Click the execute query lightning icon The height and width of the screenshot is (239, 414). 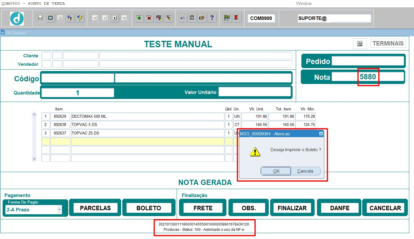[80, 18]
